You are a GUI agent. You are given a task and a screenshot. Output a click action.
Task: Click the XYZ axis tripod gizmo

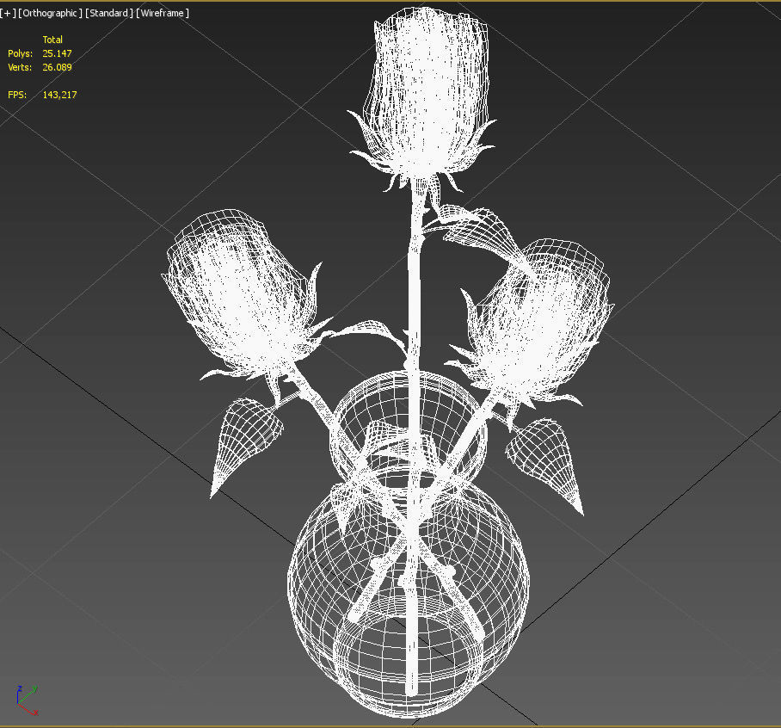(27, 700)
